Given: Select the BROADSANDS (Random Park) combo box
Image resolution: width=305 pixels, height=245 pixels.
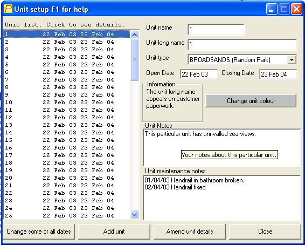Looking at the screenshot, I should (242, 59).
